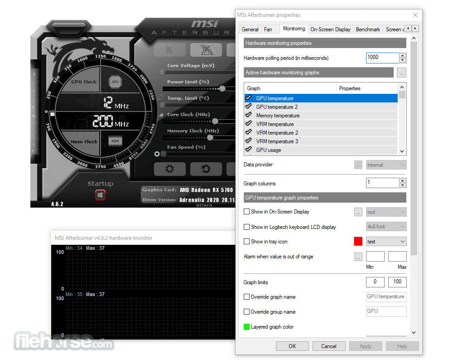Click the alarm Min value field

coord(375,257)
